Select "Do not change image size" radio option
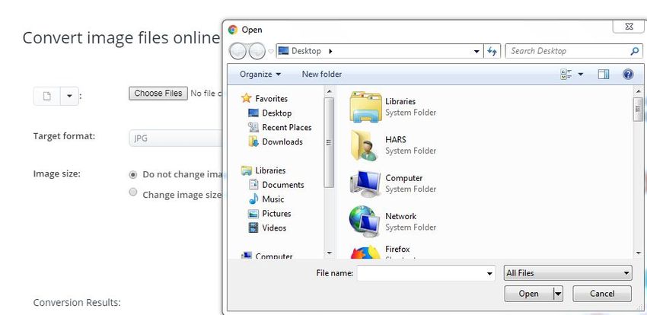 (x=133, y=174)
